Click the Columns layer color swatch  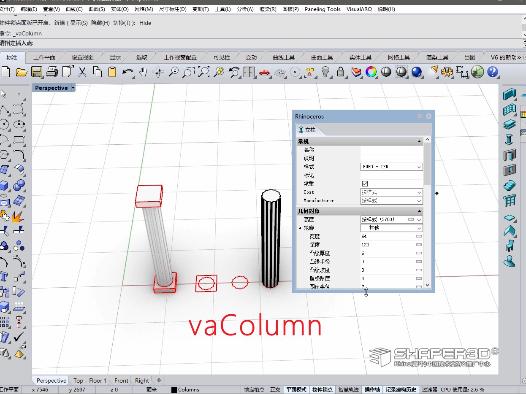tap(174, 390)
